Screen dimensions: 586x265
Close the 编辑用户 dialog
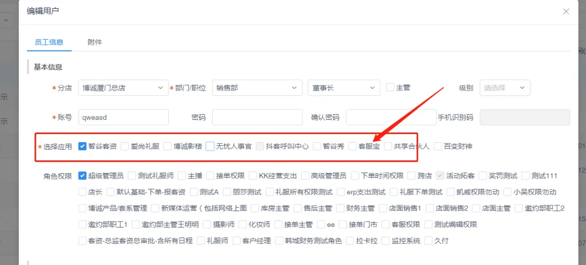pos(565,11)
